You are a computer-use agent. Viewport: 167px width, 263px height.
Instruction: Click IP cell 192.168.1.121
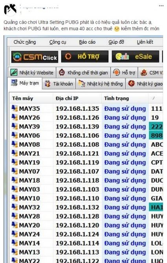tap(77, 153)
